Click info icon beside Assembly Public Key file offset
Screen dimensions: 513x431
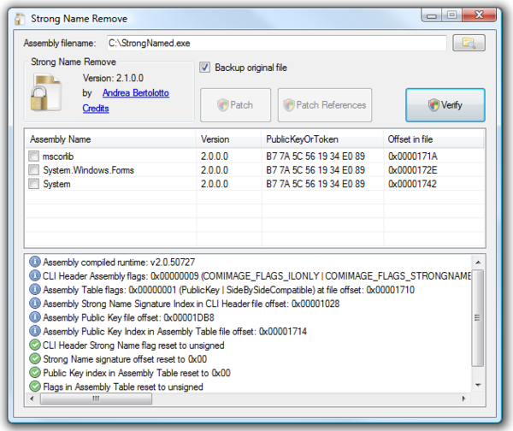click(35, 317)
